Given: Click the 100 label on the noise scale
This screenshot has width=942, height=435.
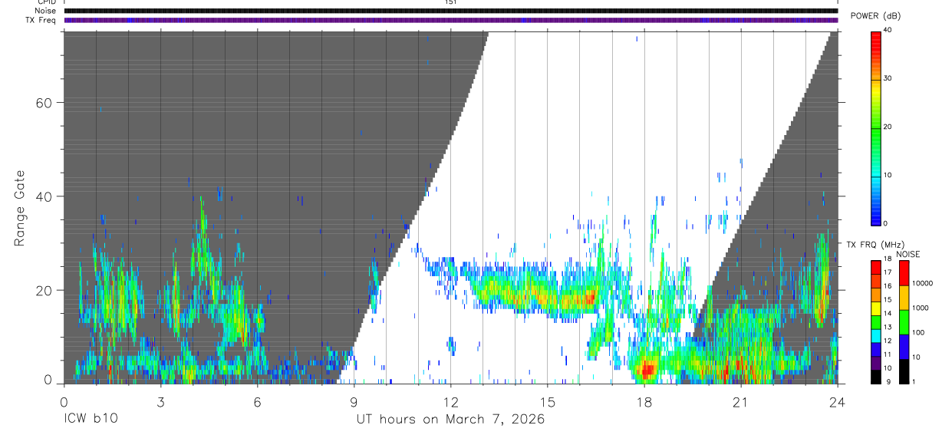Looking at the screenshot, I should 917,332.
